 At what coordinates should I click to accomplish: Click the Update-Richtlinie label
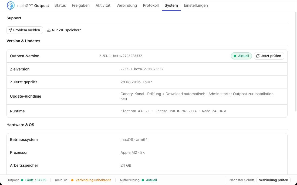tap(26, 96)
